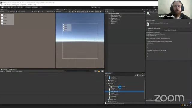
Task: Toggle Global handle rotation button
Action: (x=35, y=7)
